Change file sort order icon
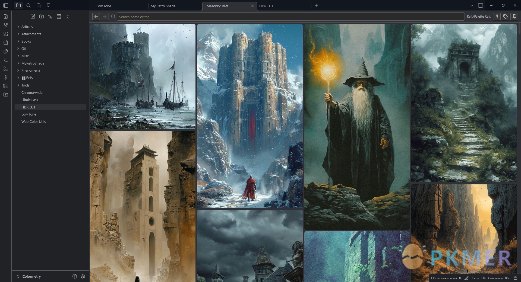This screenshot has height=282, width=521. click(x=50, y=17)
